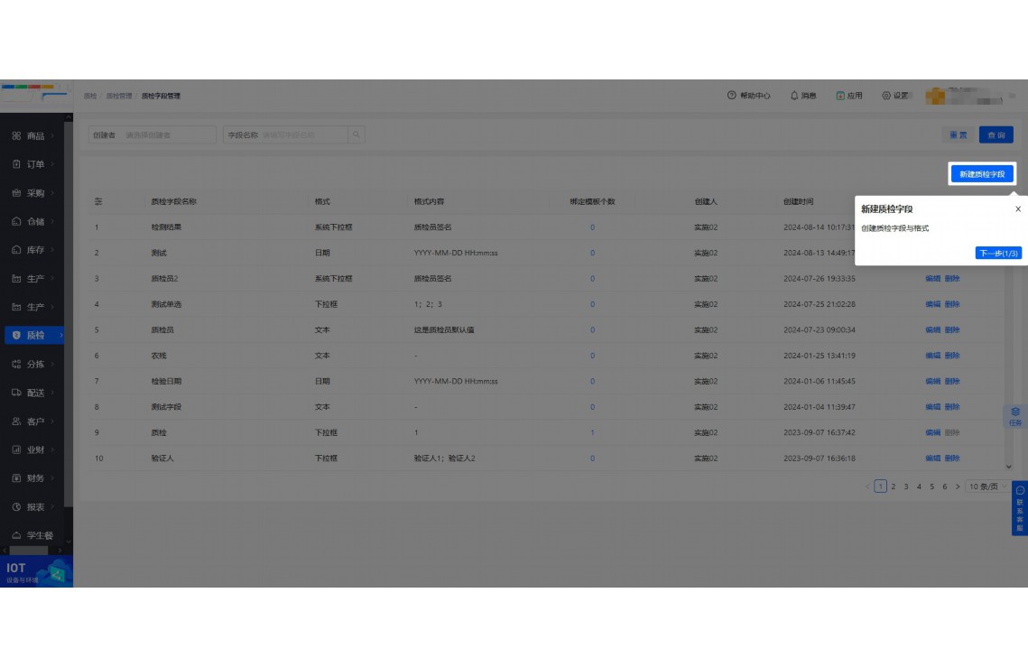The height and width of the screenshot is (667, 1028).
Task: Expand the 商品 sidebar menu
Action: [35, 136]
